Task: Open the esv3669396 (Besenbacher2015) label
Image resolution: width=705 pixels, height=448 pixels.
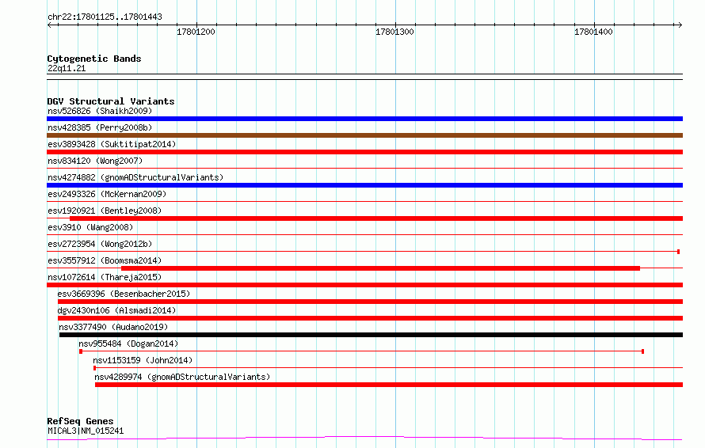Action: pos(124,294)
